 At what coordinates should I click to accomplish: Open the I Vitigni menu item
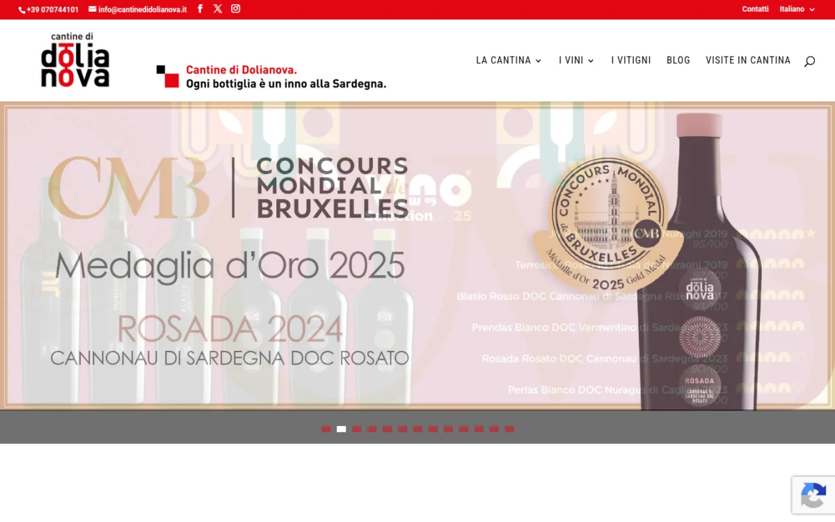click(x=631, y=61)
